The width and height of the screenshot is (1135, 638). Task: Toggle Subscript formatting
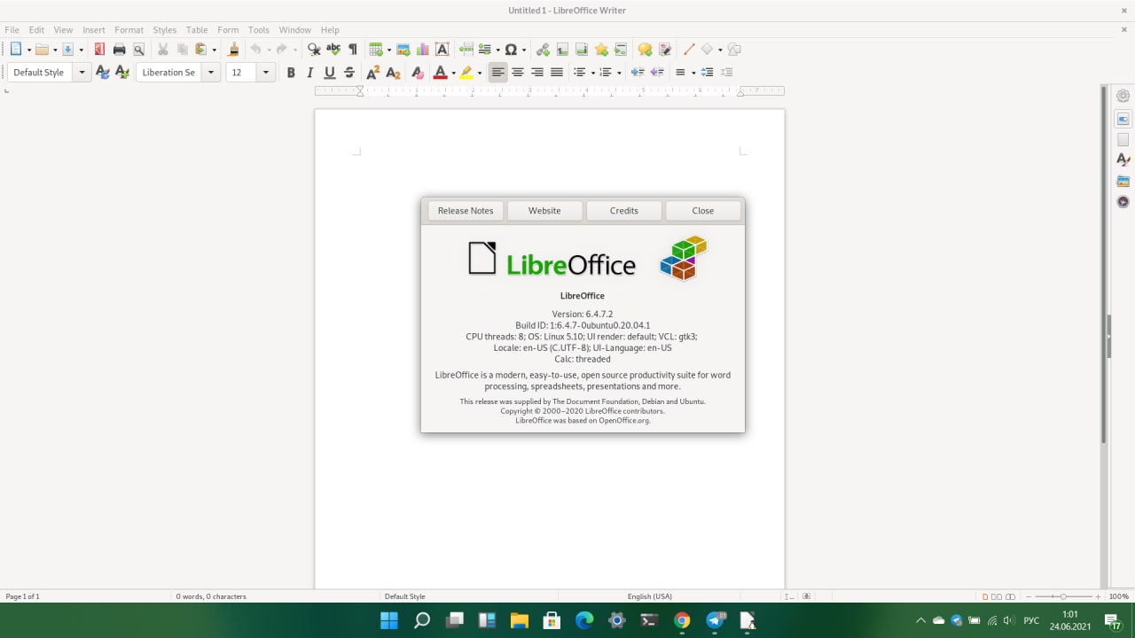pos(393,73)
